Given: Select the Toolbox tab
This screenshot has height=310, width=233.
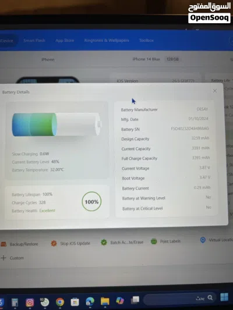Looking at the screenshot, I should [x=146, y=40].
